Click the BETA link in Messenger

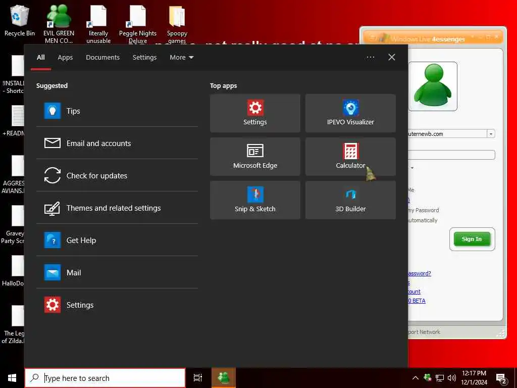coord(417,301)
